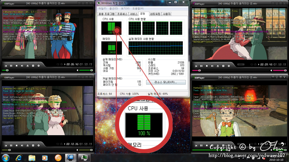Open playlist editor in player at 00:10:36
This screenshot has height=162, width=289.
tap(33, 145)
